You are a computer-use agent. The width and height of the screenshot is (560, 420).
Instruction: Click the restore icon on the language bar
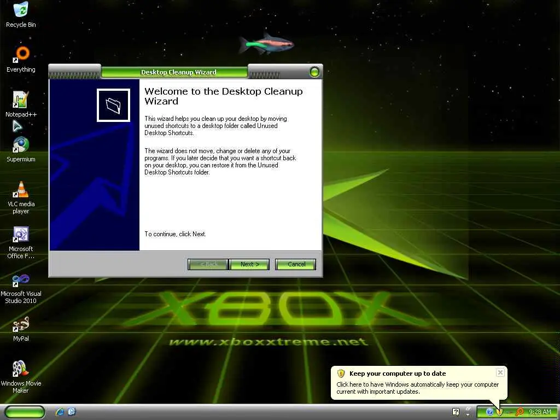tap(468, 409)
